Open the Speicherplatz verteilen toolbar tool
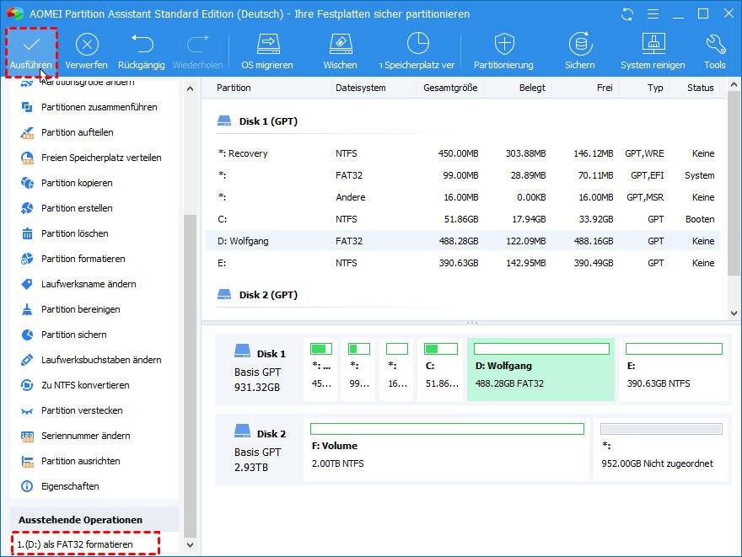Screen dimensions: 742x557 pos(417,52)
